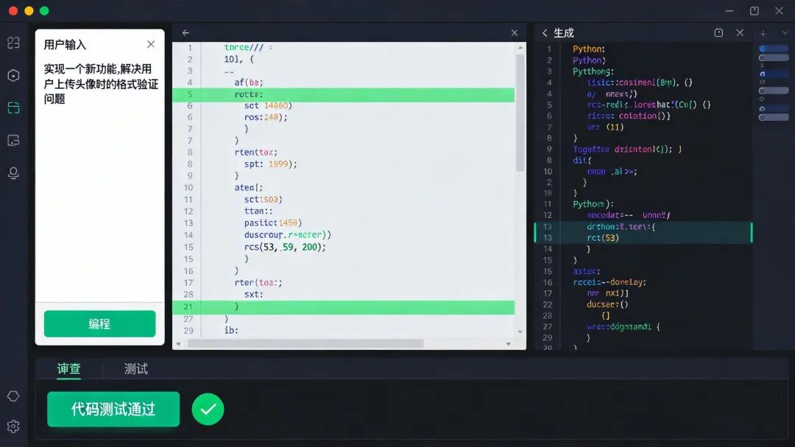The height and width of the screenshot is (447, 795).
Task: Click the 生成 panel title
Action: (x=564, y=33)
